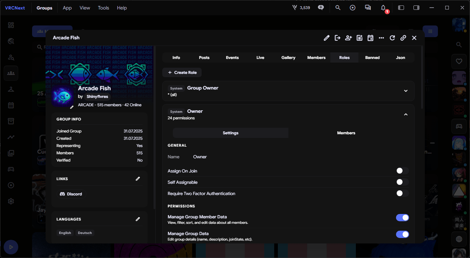Disable Manage Group Data permission
The image size is (470, 258).
click(403, 234)
